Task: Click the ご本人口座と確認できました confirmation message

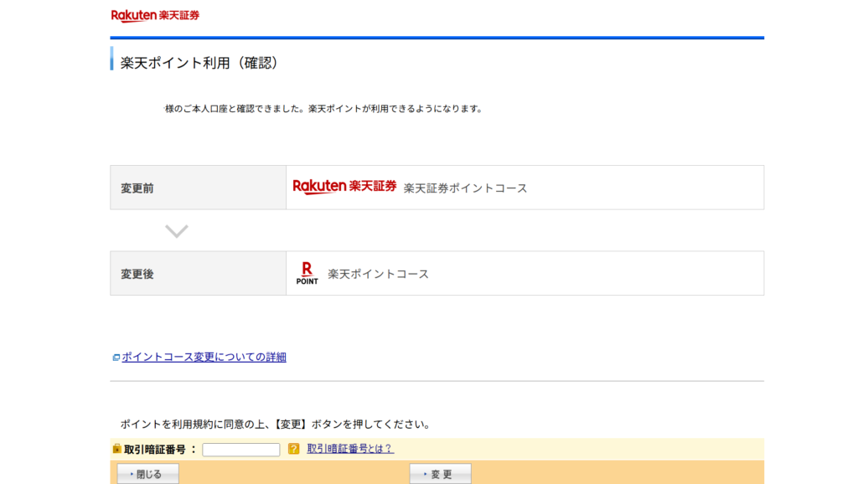Action: 324,109
